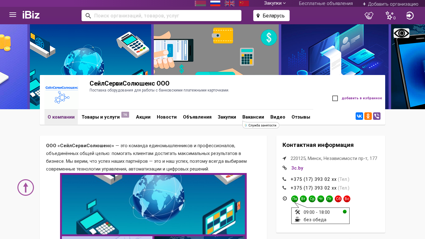
Task: Click the address arrow icon
Action: click(x=284, y=158)
